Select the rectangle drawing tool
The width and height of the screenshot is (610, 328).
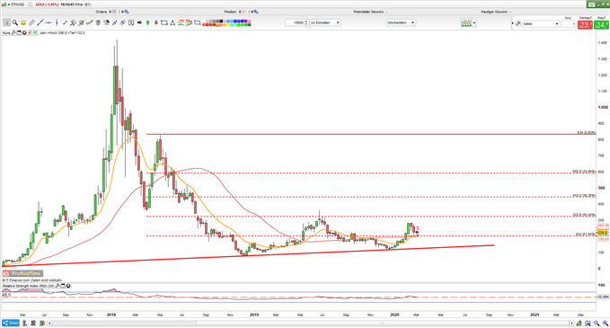(164, 22)
